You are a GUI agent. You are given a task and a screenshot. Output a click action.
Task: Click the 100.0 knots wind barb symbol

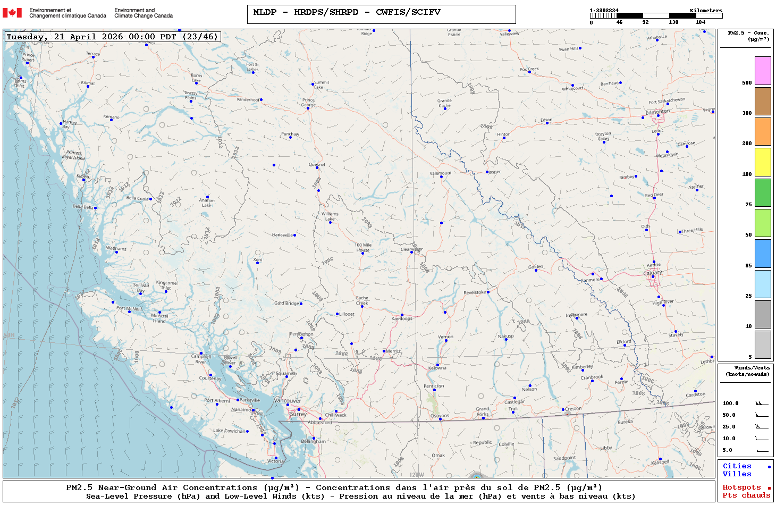click(x=762, y=403)
